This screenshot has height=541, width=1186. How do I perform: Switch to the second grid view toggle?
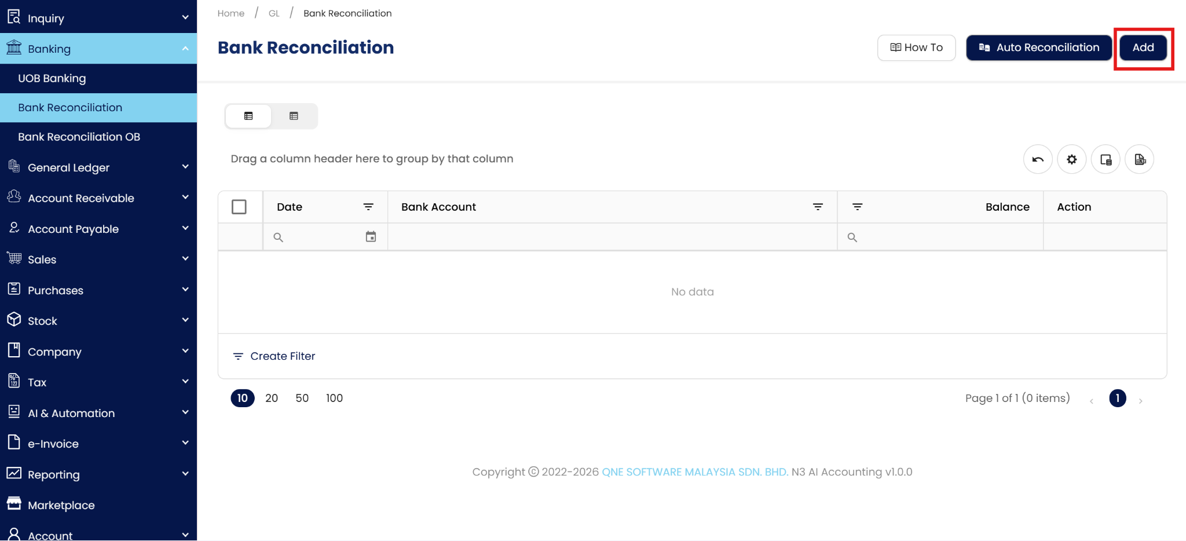coord(294,116)
